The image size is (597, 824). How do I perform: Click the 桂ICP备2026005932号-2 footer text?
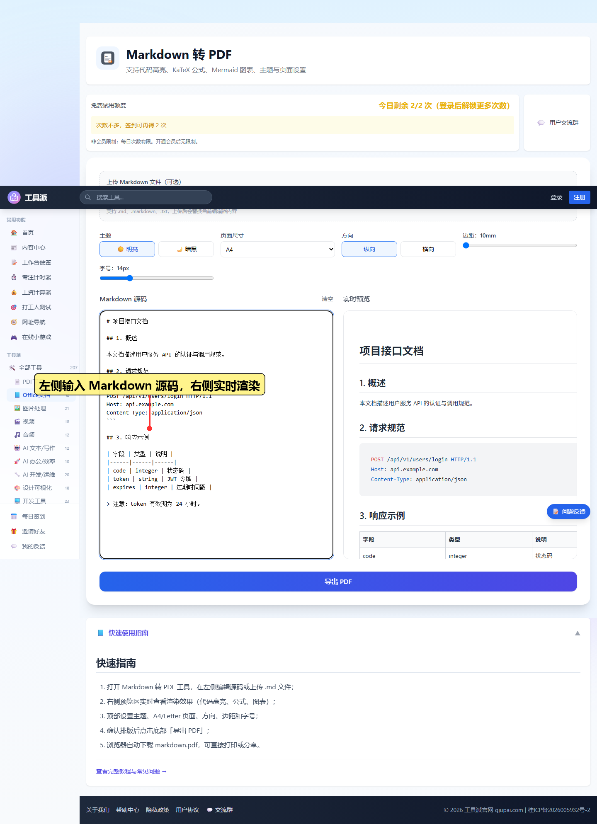(x=559, y=810)
